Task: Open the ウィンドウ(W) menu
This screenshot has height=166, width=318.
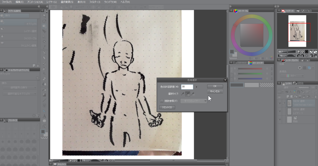Action: tap(110, 2)
